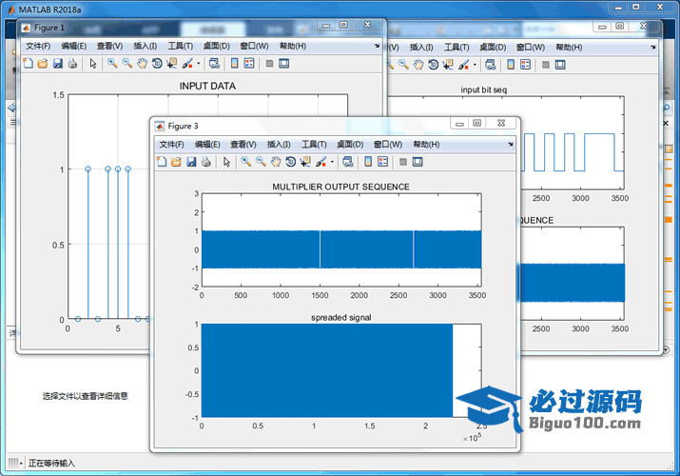Insert legend in Figure 1

tap(249, 64)
